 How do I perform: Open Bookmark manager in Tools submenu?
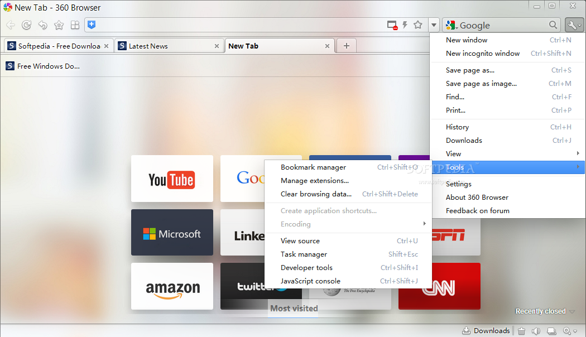(x=348, y=167)
